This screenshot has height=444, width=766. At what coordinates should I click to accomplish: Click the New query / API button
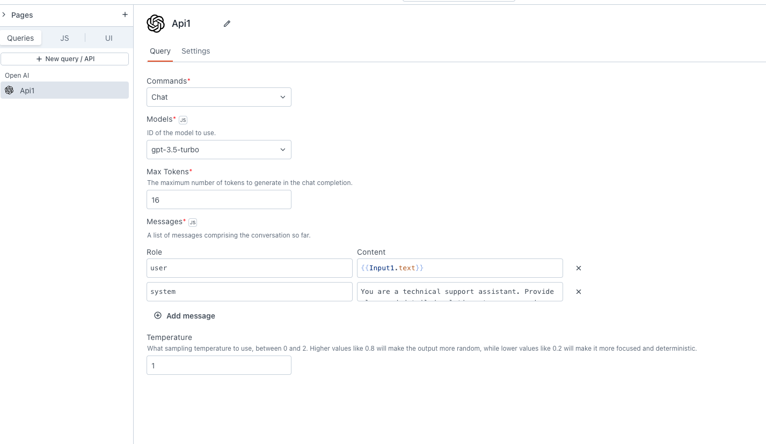64,58
